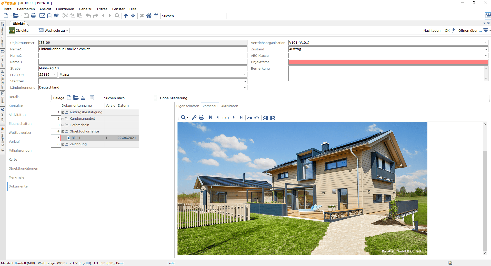Open the calendar icon in toolbar
The image size is (491, 266).
156,16
